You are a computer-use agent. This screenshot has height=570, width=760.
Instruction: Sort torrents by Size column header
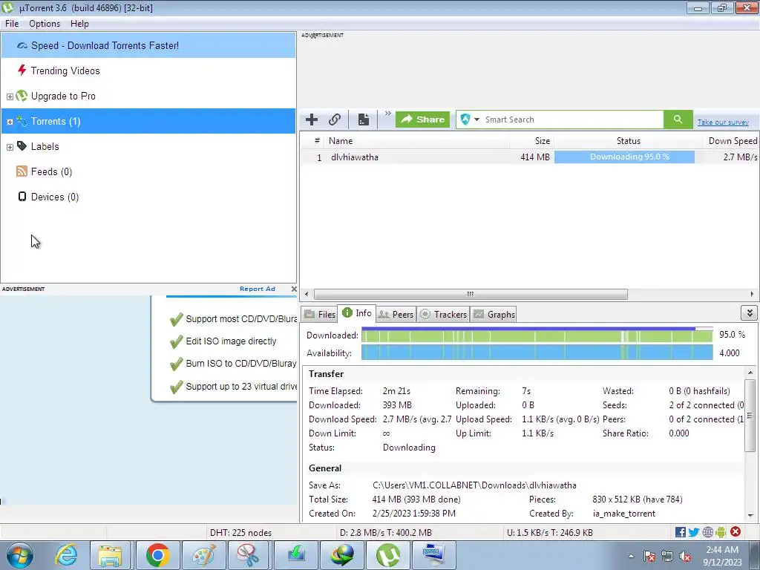point(531,141)
